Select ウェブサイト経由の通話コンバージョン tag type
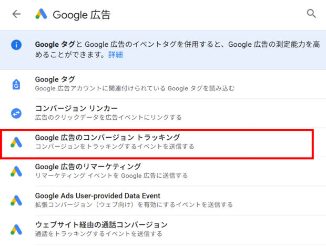 [101, 224]
